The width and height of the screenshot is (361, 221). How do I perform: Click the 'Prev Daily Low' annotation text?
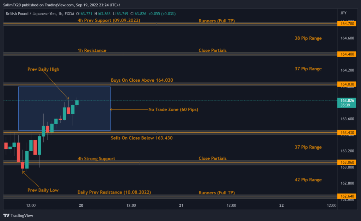coord(43,190)
